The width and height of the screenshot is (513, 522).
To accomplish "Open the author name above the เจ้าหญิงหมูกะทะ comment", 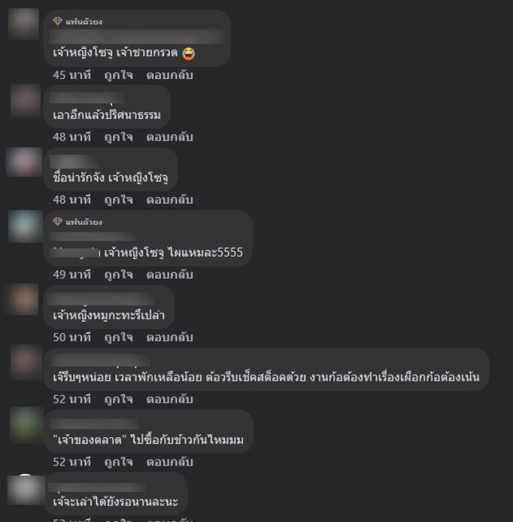I will coord(101,299).
